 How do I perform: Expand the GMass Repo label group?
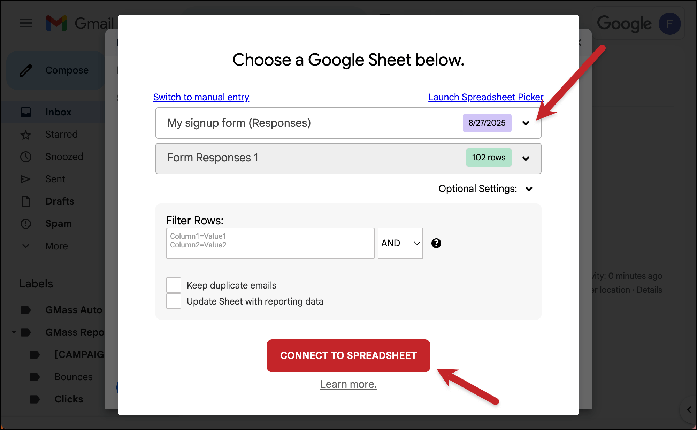click(14, 332)
